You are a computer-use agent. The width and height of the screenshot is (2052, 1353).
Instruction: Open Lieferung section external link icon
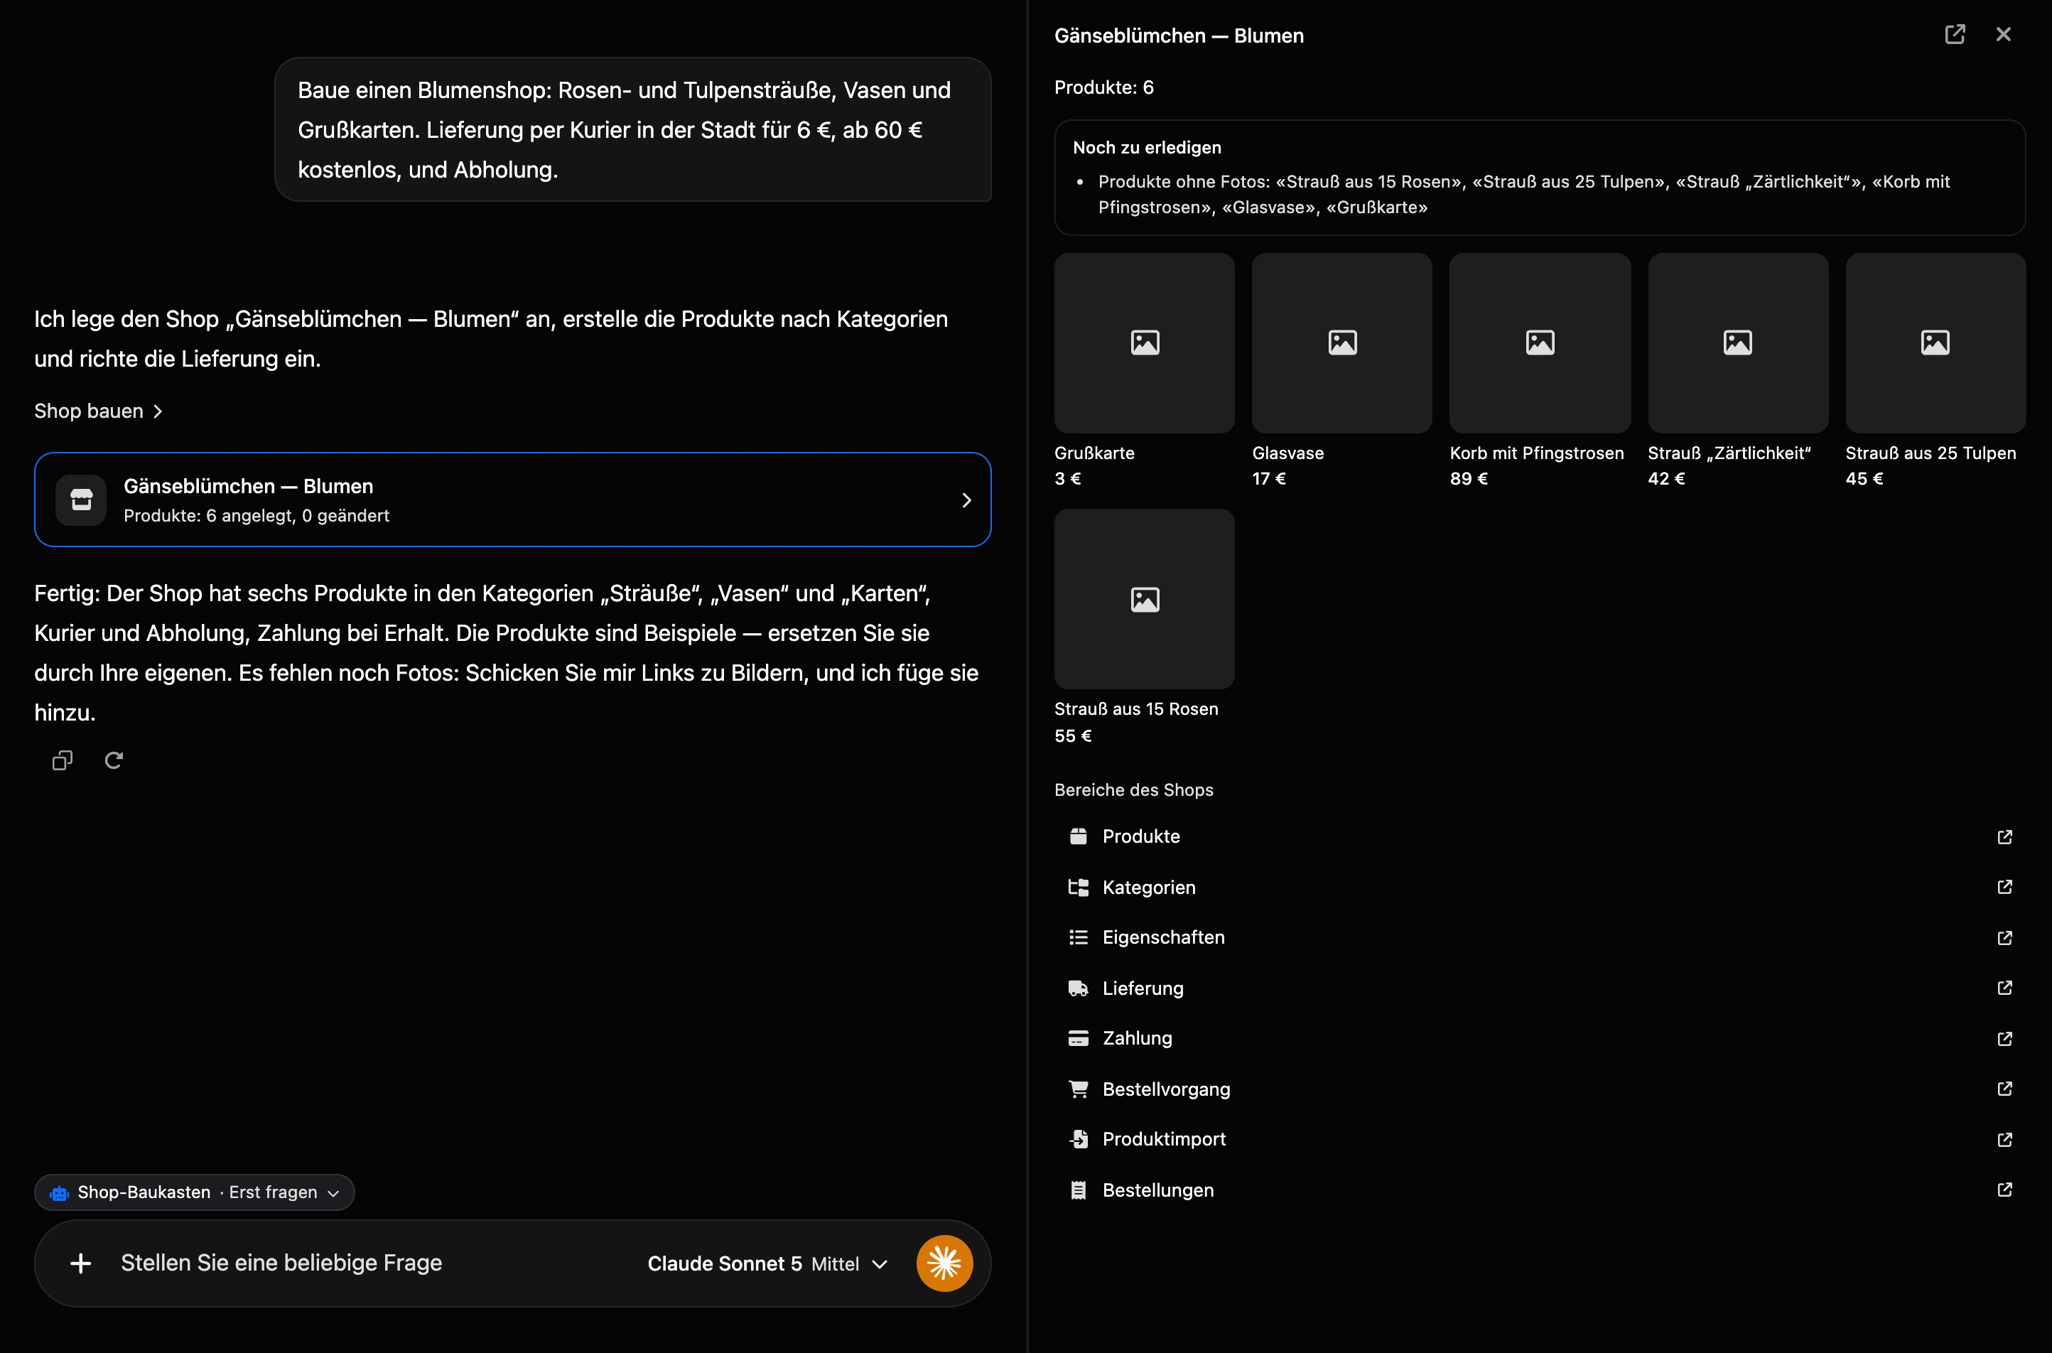(2004, 988)
